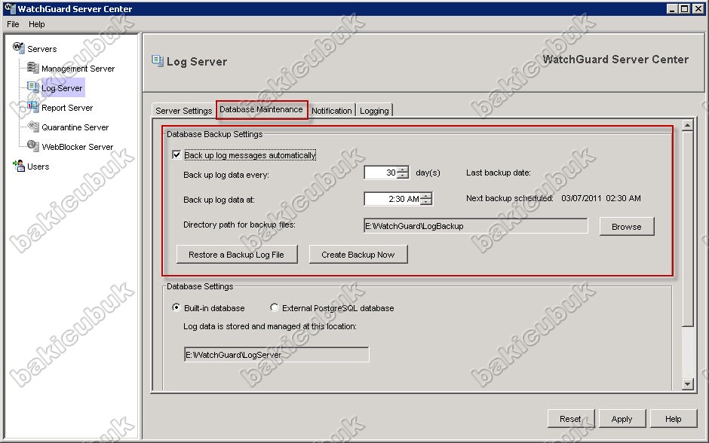Select Log Server tree entry
Screen dimensions: 709x443
coord(62,88)
